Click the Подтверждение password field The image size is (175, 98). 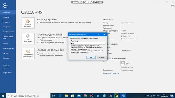tap(88, 43)
